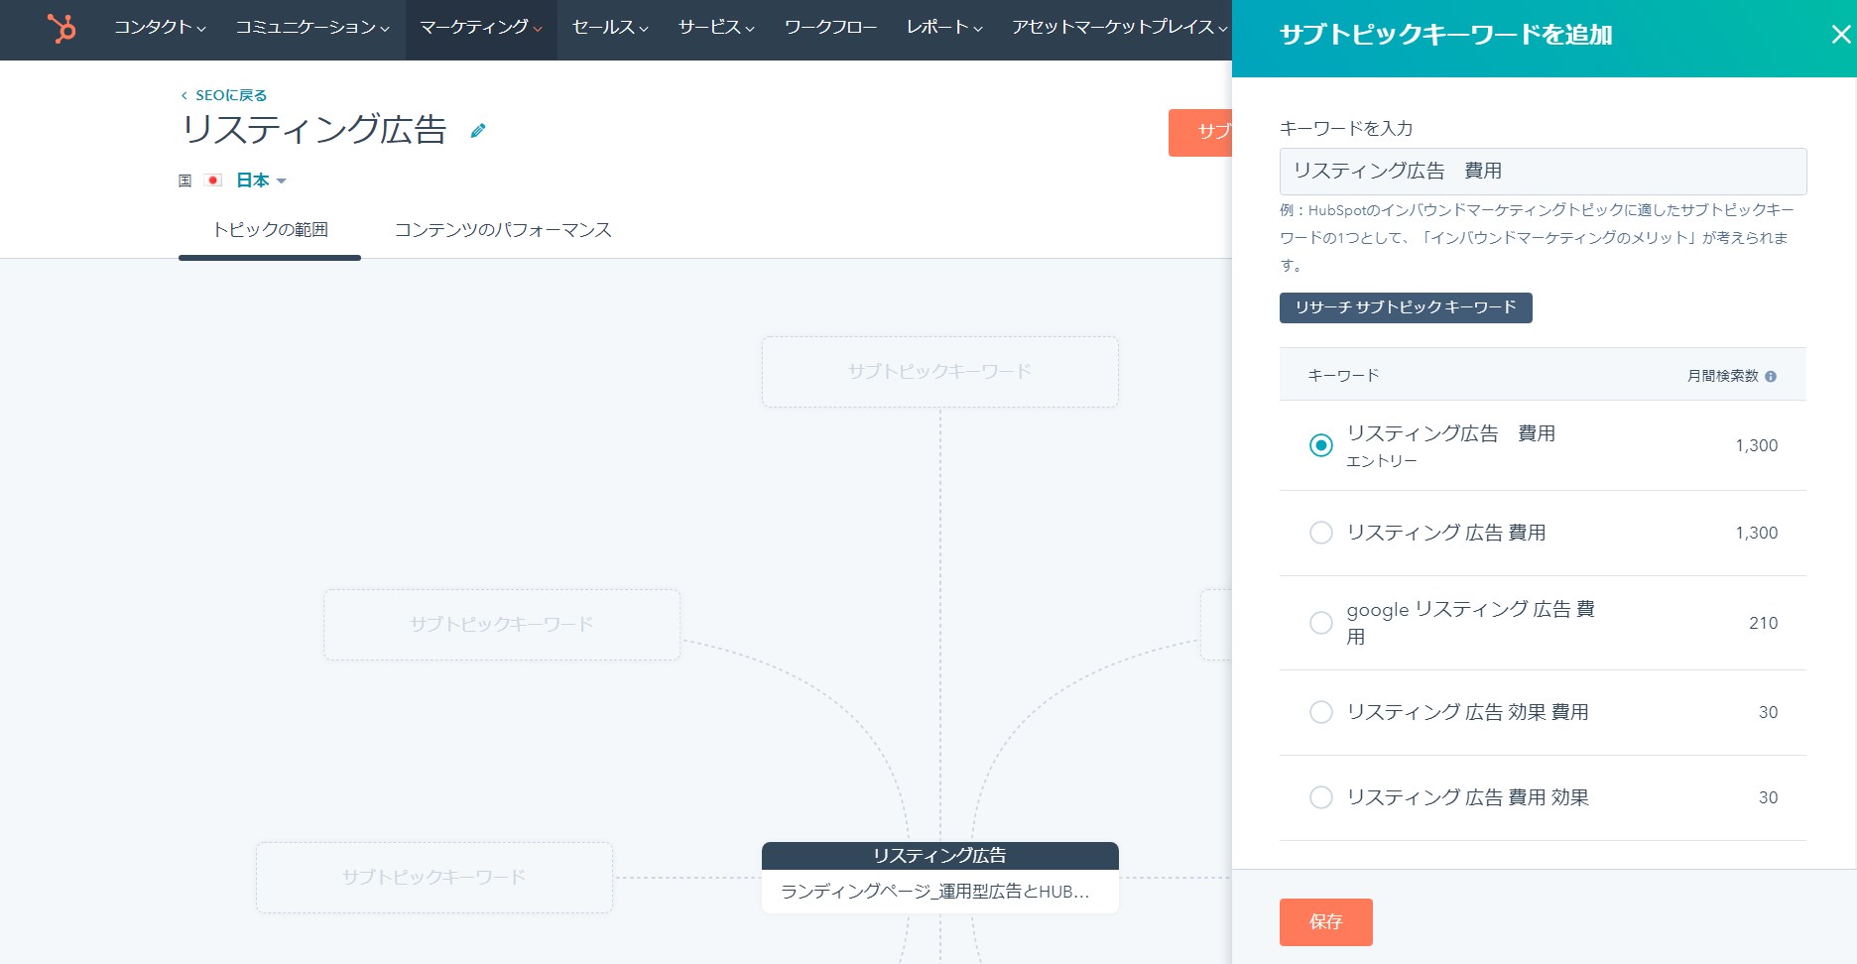This screenshot has height=964, width=1857.
Task: Select the リスティング広告 費用 エントリー radio button
Action: point(1320,445)
